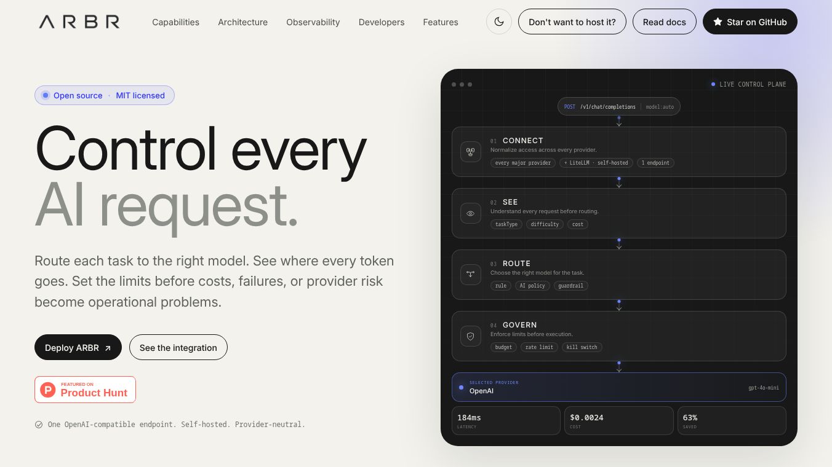Click the "guardrail" tag
The height and width of the screenshot is (467, 832).
[x=571, y=286]
